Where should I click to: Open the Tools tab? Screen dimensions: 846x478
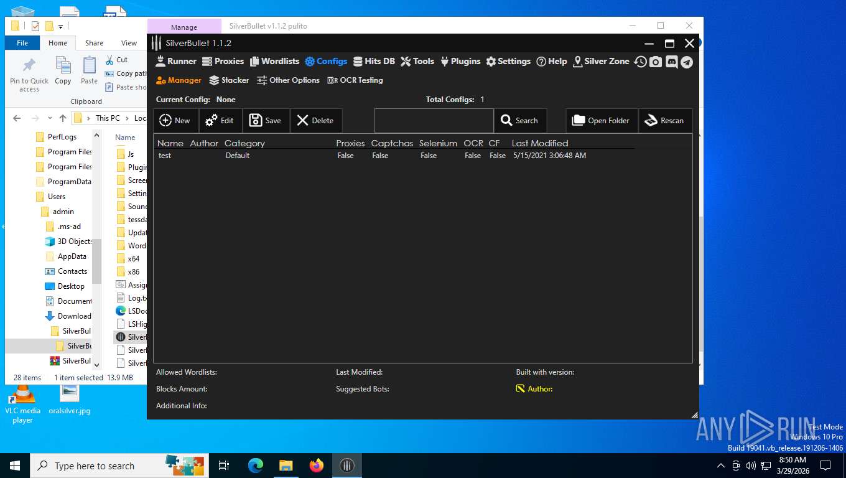pos(417,61)
